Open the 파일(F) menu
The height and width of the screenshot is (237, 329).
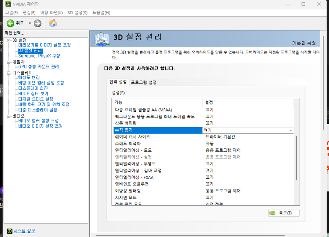(12, 13)
